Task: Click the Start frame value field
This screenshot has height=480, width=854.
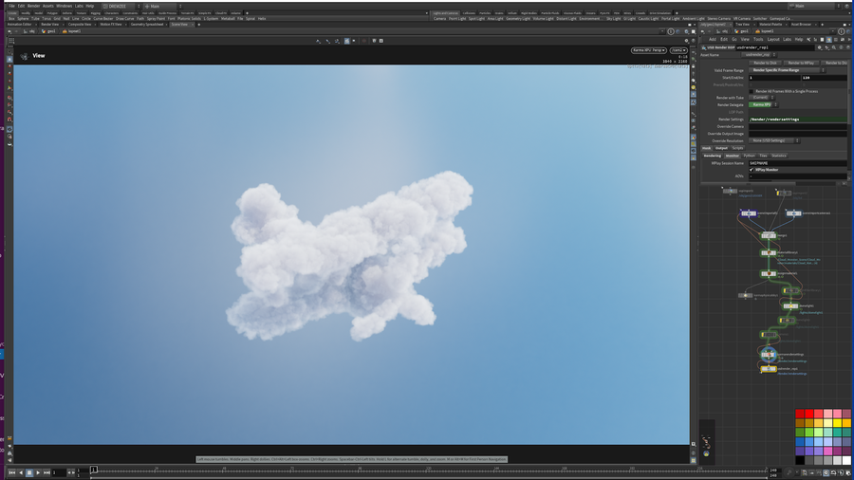Action: click(x=774, y=78)
